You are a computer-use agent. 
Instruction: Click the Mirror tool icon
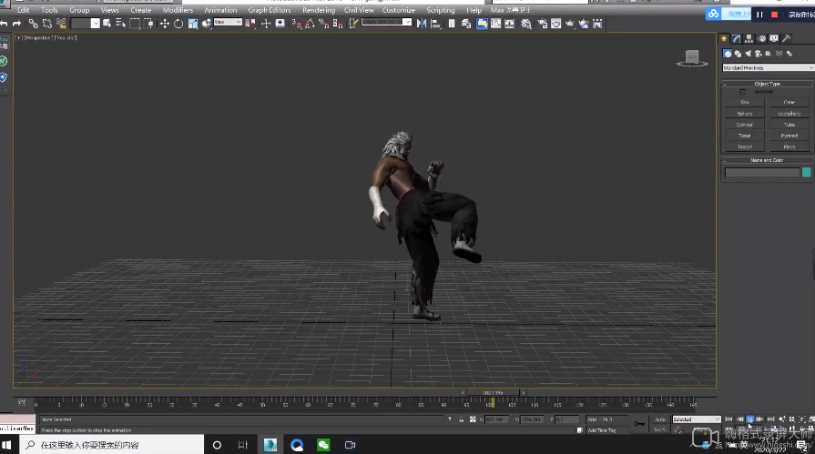click(422, 24)
